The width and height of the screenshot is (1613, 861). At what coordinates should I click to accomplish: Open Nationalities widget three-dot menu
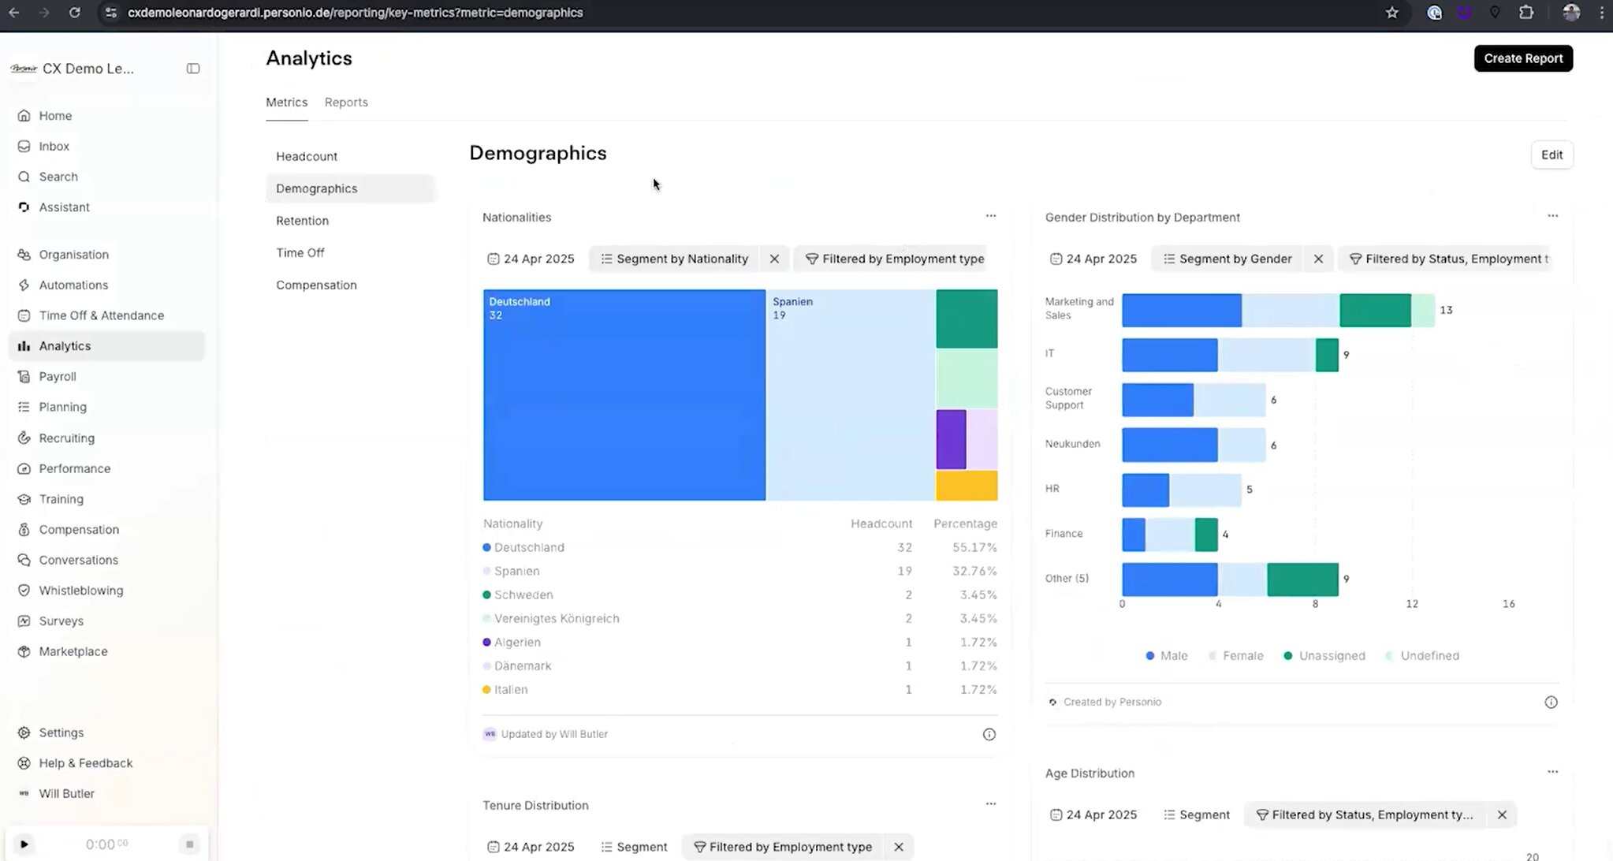click(990, 216)
